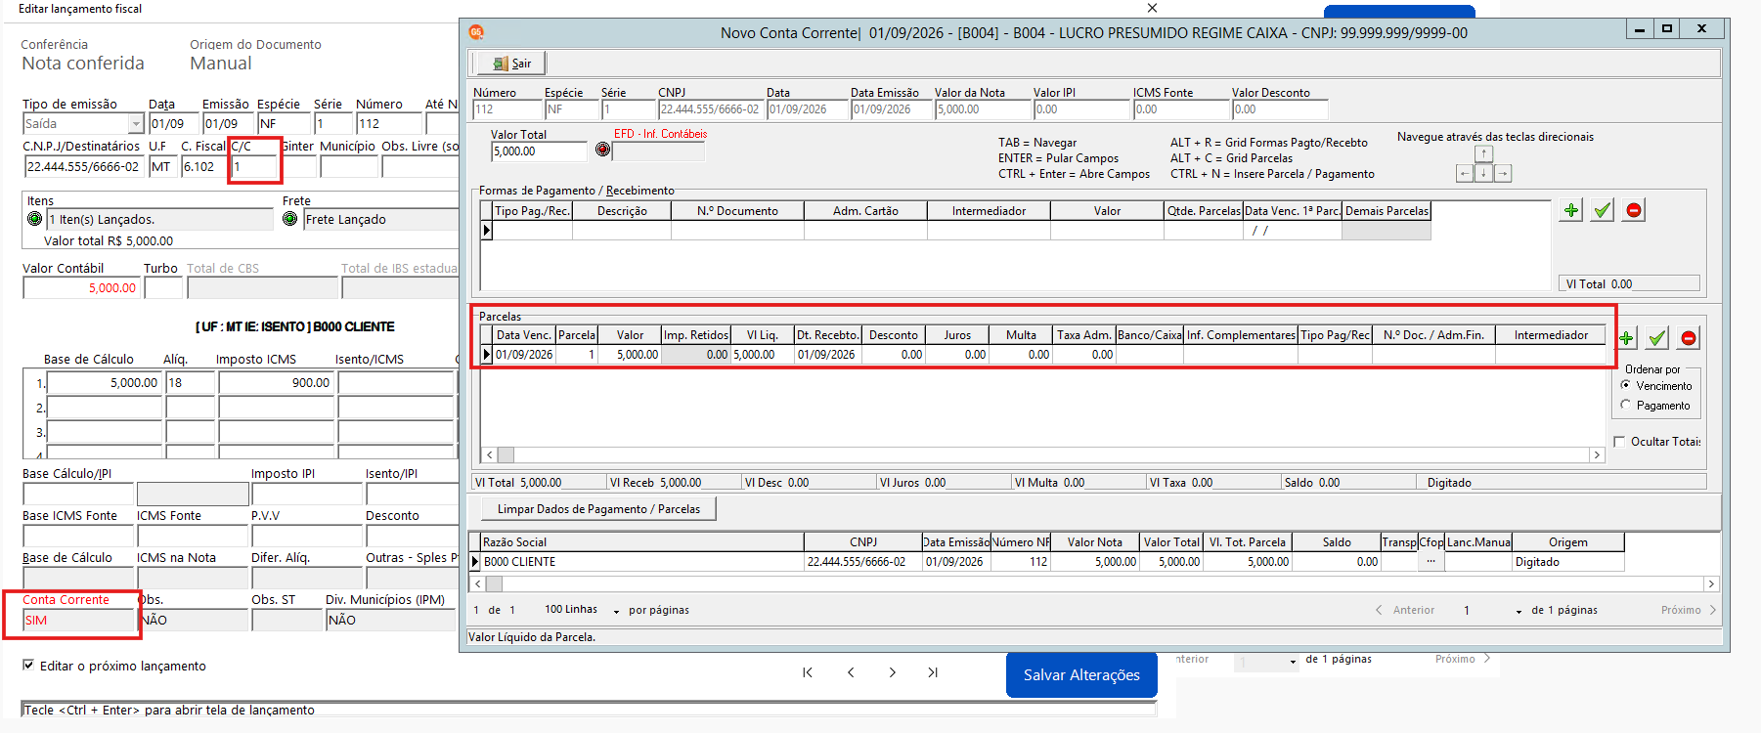
Task: Click the EFD Inf. Contábeis indicator light
Action: click(x=602, y=150)
